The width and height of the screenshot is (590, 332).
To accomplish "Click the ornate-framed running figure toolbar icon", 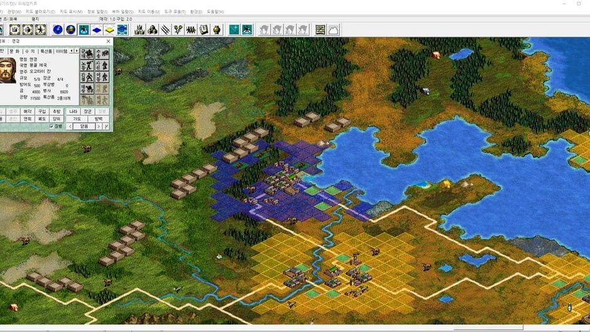I will 40,29.
